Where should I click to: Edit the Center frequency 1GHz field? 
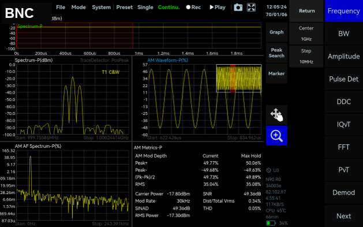point(306,34)
